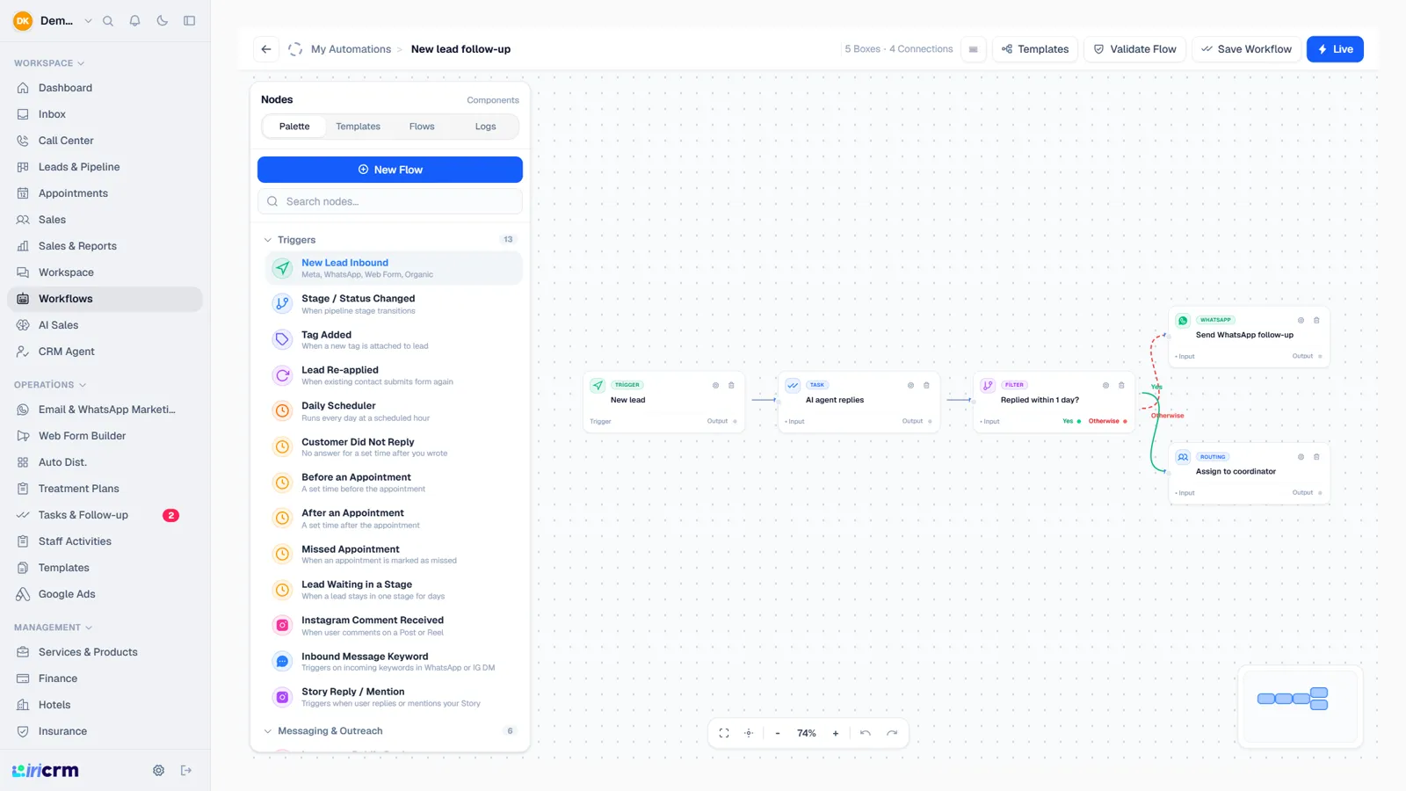Click Save Workflow

tap(1246, 49)
